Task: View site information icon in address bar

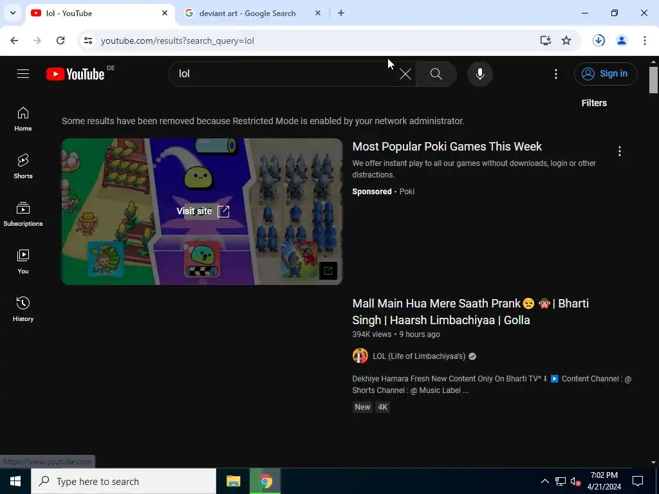Action: coord(88,41)
